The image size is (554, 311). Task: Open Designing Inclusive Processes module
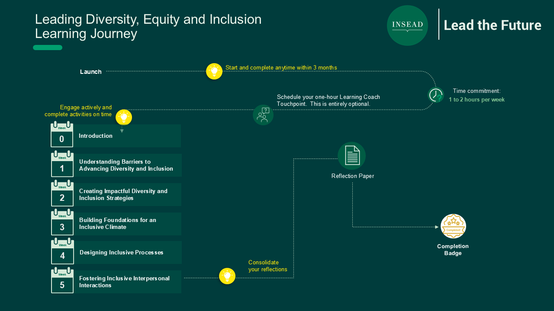tap(128, 252)
